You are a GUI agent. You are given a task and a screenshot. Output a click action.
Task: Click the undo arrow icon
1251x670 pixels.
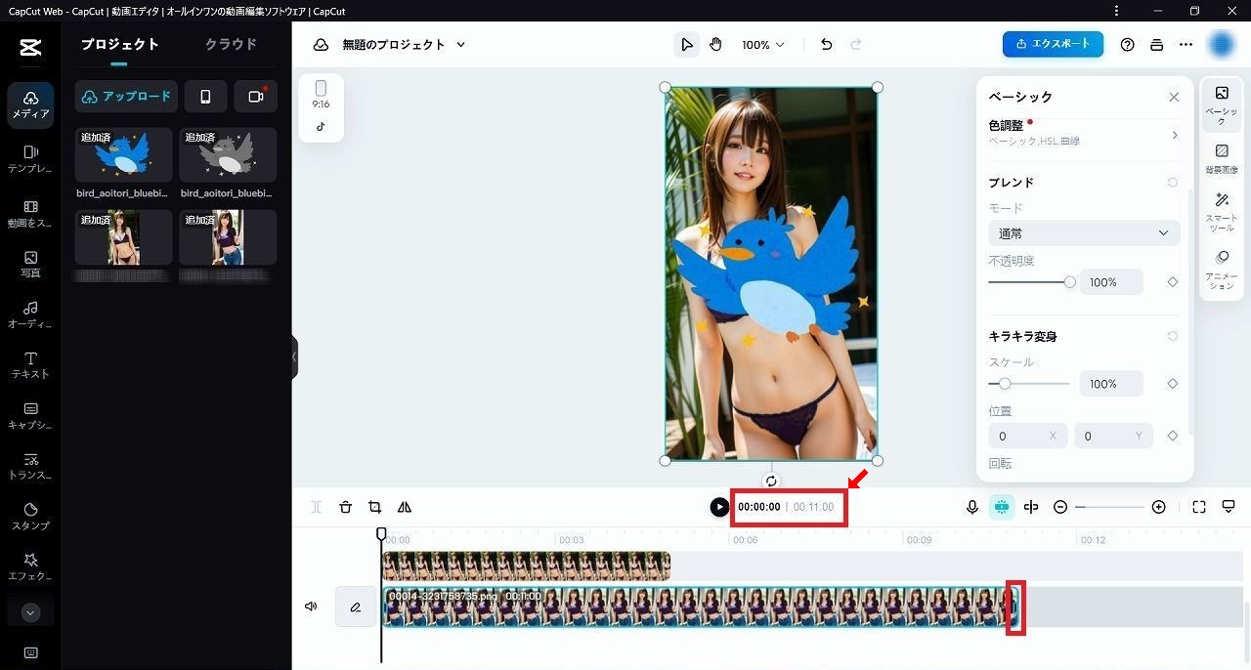827,45
